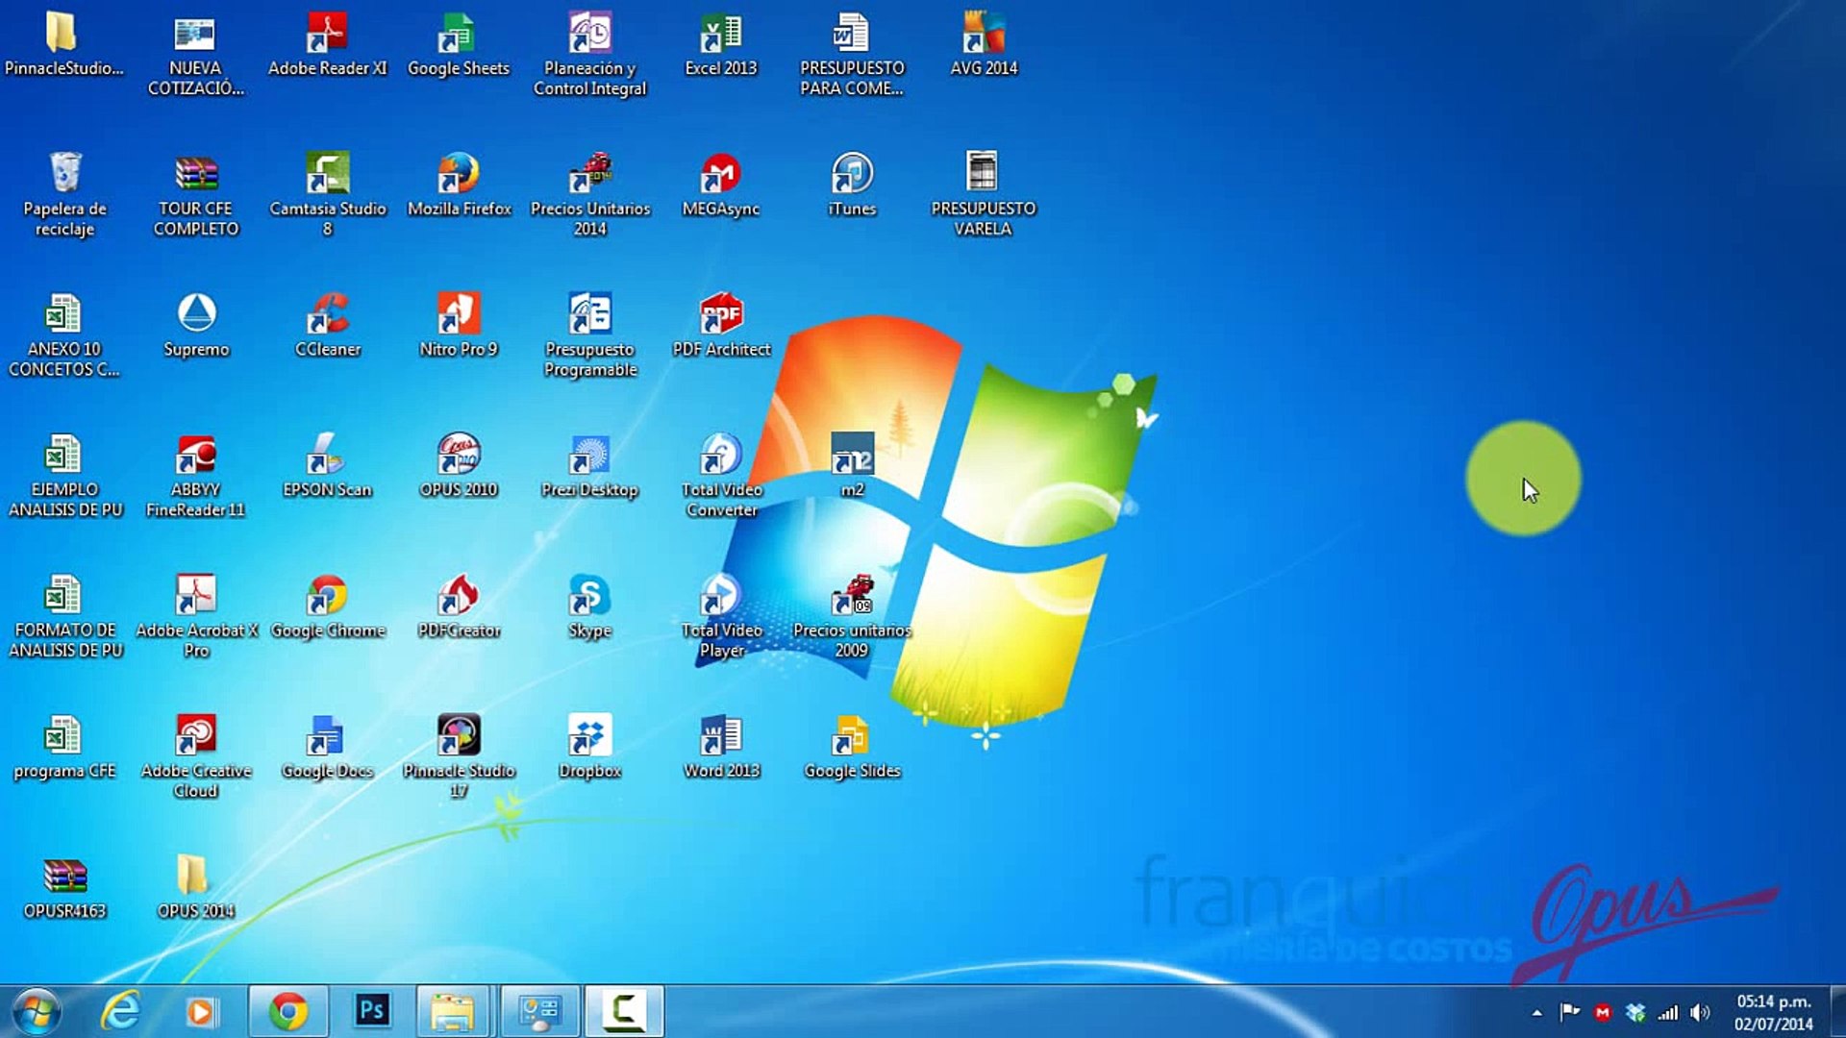Select the Camtasia Studio 8 desktop icon
Screen dimensions: 1846x1038
click(327, 174)
